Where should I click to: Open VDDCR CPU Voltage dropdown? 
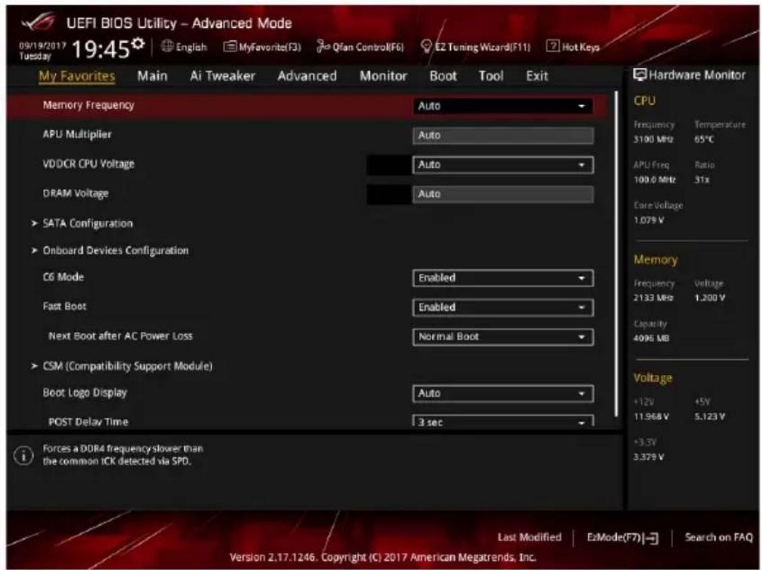coord(503,165)
